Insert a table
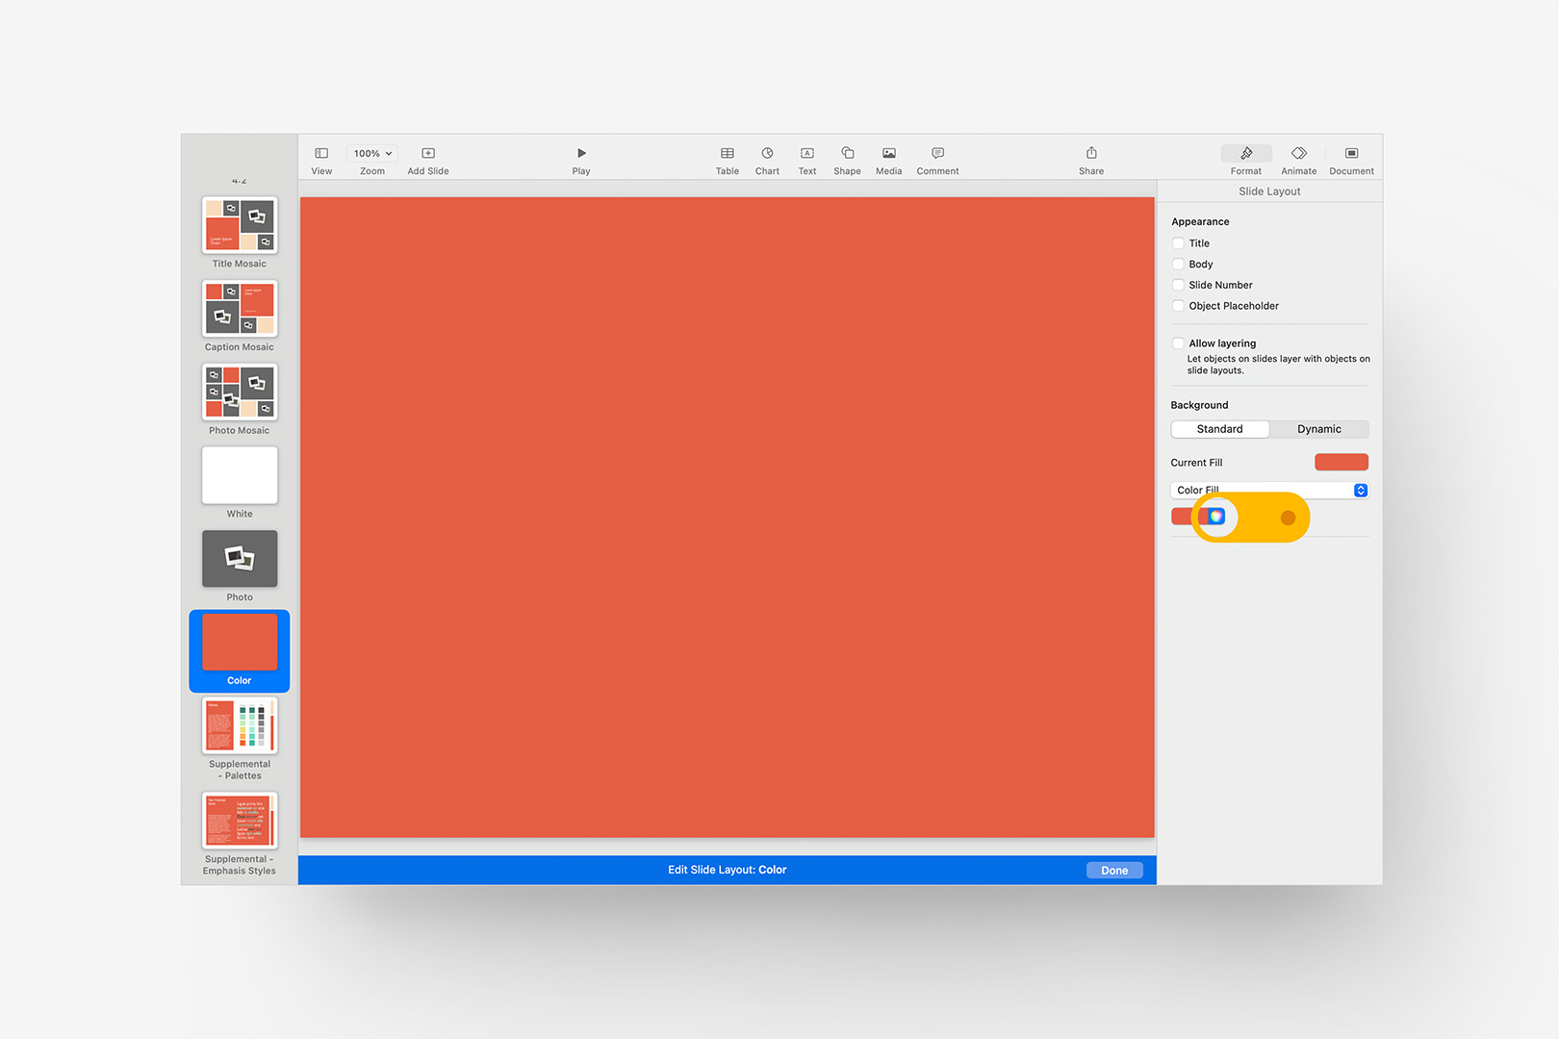 [x=728, y=160]
